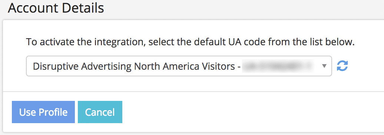Cancel the account details setup
Viewport: 384px width, 135px height.
coord(100,112)
